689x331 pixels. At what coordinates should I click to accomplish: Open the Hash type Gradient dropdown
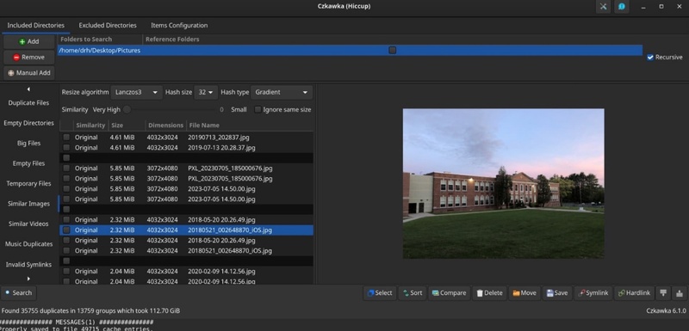pos(282,93)
